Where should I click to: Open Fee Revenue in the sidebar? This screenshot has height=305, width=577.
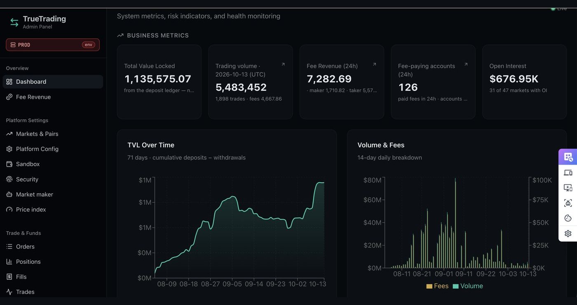(x=53, y=97)
